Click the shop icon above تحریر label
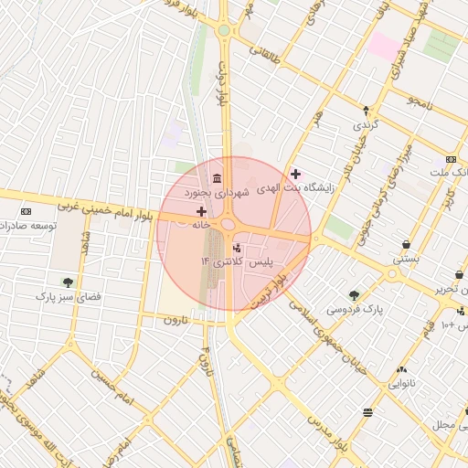468x468 pixels. pyautogui.click(x=460, y=274)
